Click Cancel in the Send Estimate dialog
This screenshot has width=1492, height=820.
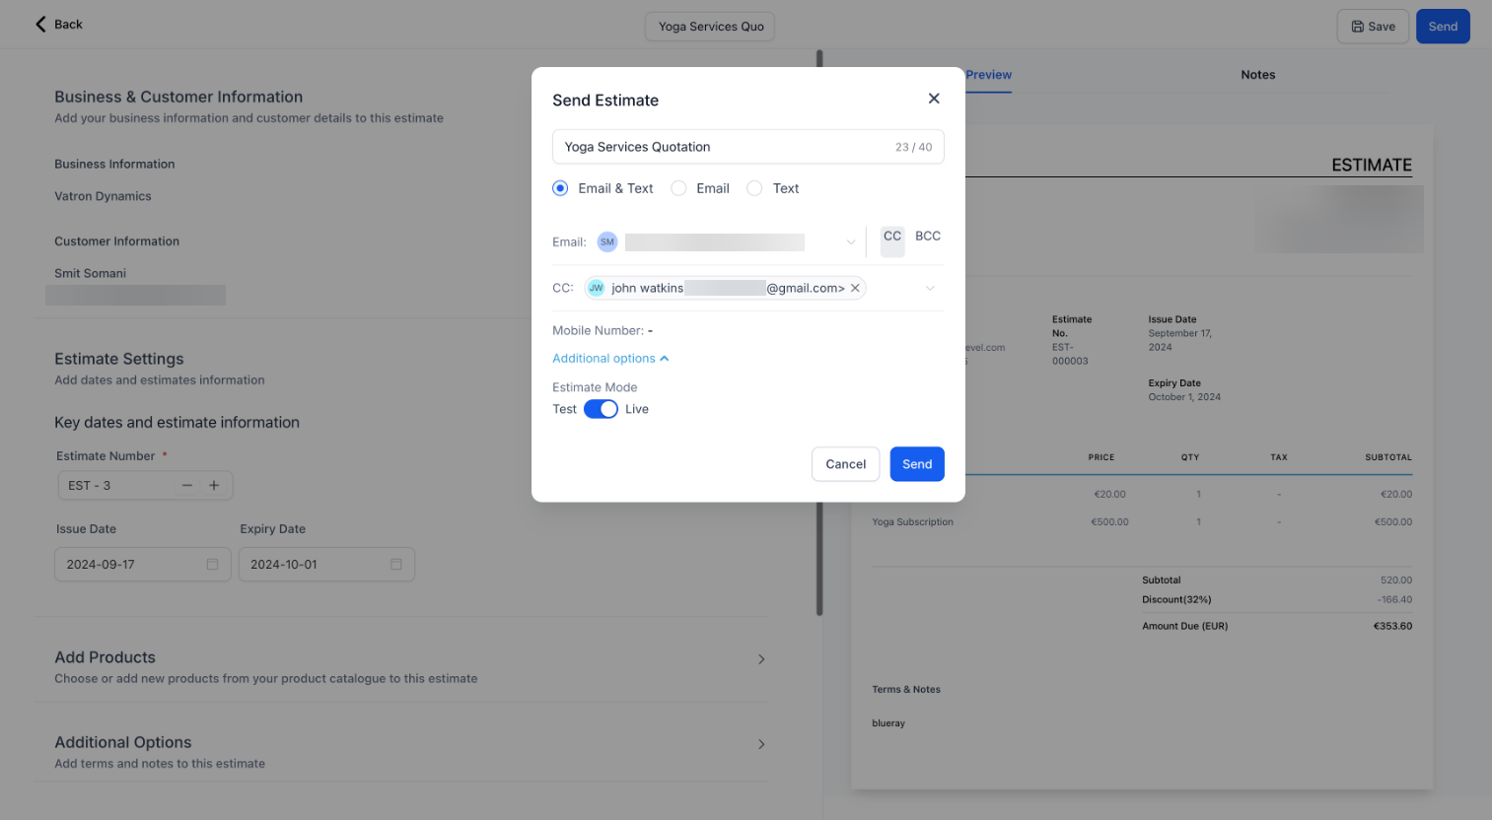845,464
